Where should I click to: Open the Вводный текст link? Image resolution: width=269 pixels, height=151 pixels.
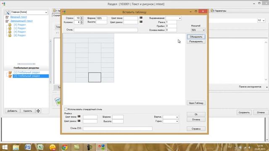coord(18,17)
